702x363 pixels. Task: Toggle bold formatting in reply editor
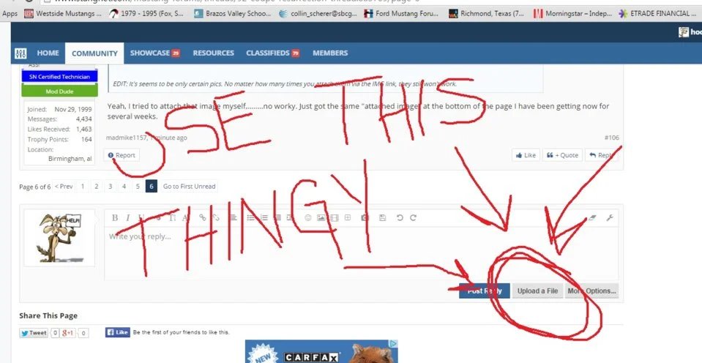pyautogui.click(x=115, y=218)
